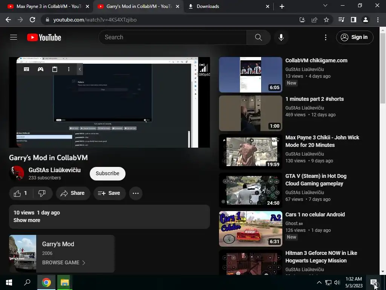Click BROWSE GAME for Garry's Mod

pyautogui.click(x=64, y=263)
